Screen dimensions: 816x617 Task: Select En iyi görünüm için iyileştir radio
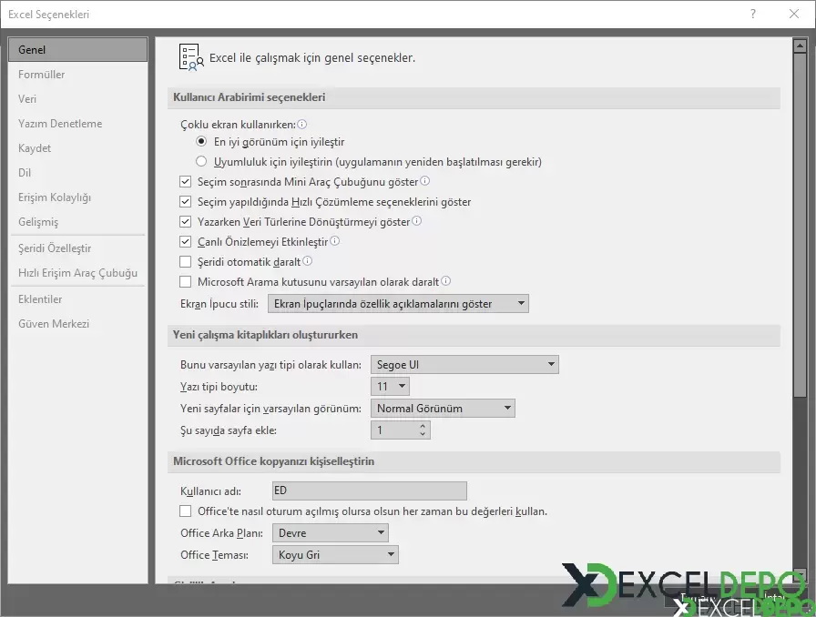coord(201,141)
